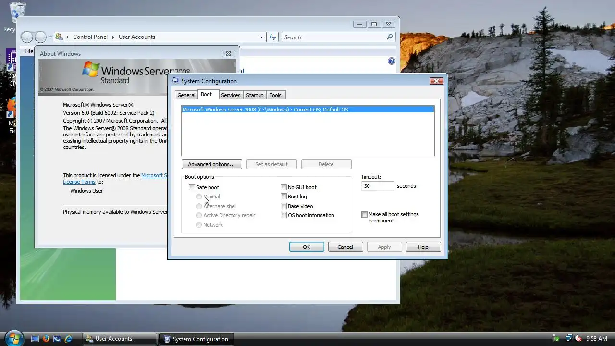
Task: Click the Firefox desktop shortcut icon
Action: click(11, 107)
